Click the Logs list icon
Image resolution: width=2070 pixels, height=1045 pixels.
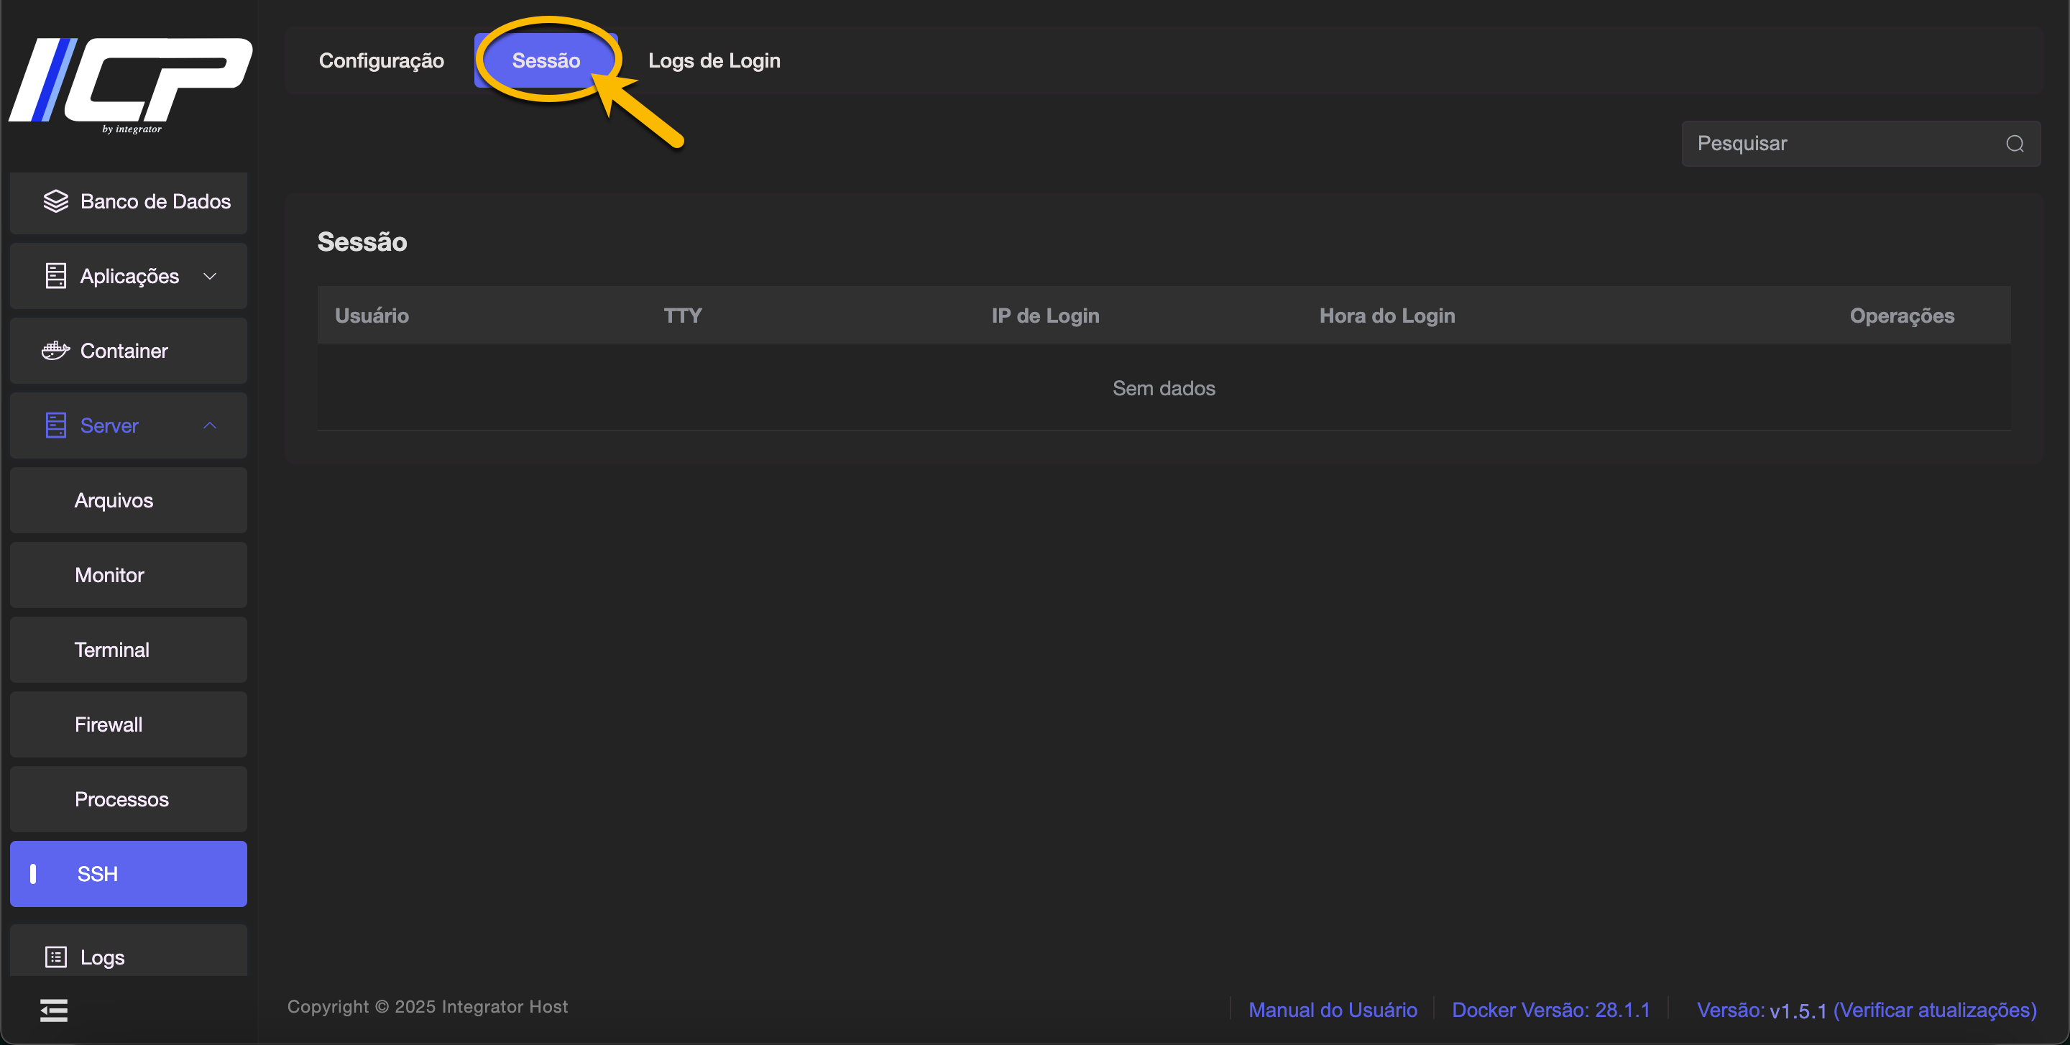pos(55,957)
